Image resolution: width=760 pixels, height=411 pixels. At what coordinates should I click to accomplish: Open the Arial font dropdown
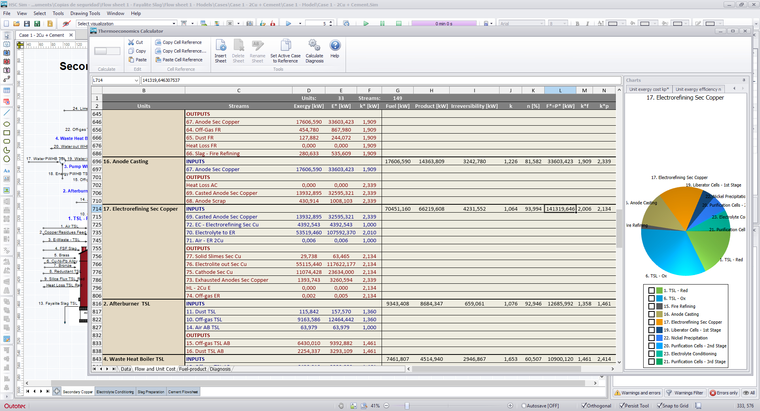tap(542, 24)
